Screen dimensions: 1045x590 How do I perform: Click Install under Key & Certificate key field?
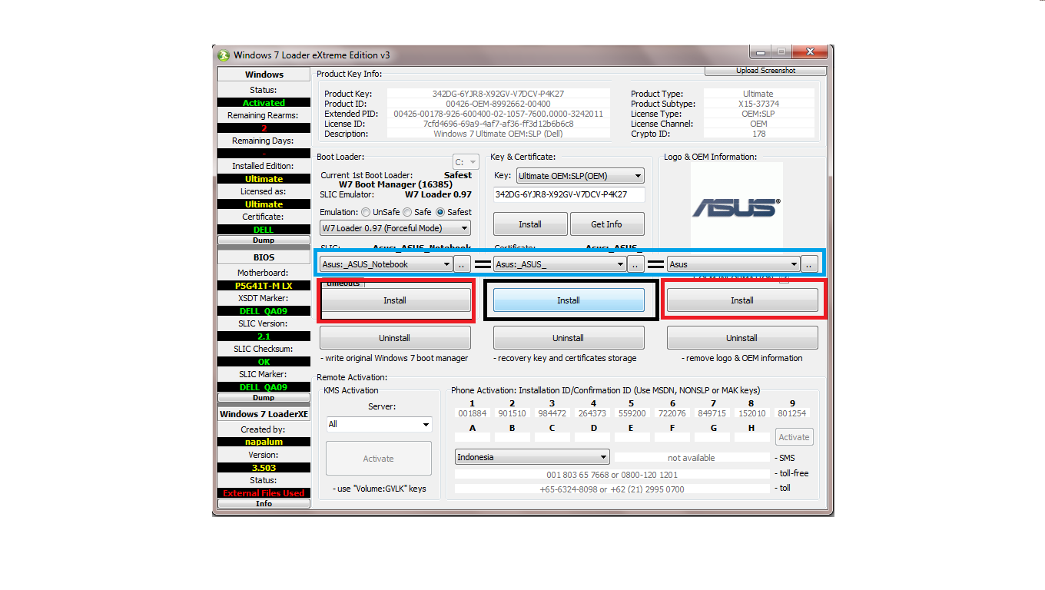coord(530,224)
